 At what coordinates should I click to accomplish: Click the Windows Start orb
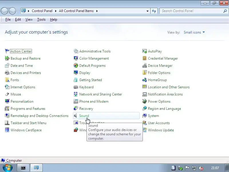[x=8, y=168]
